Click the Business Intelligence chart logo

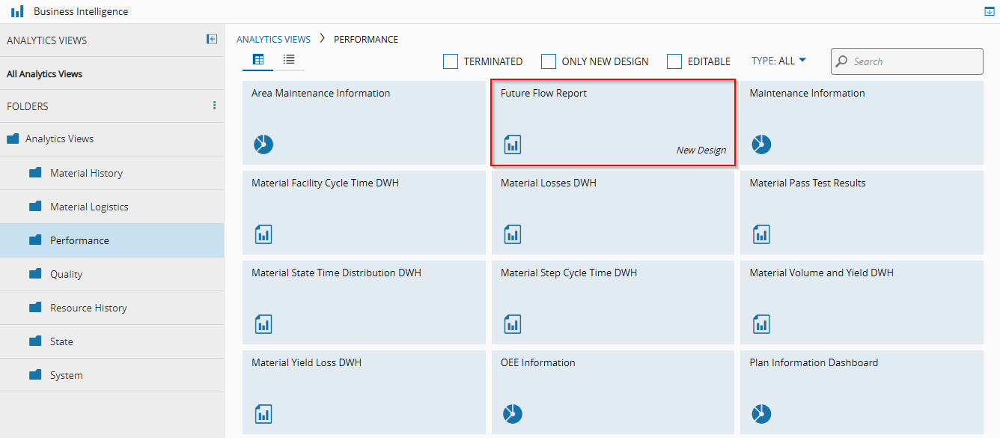(17, 11)
